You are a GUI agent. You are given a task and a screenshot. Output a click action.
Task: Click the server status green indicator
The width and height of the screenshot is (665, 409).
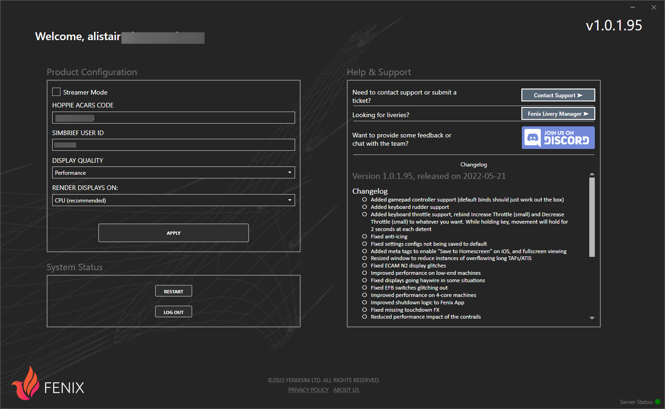pos(658,402)
